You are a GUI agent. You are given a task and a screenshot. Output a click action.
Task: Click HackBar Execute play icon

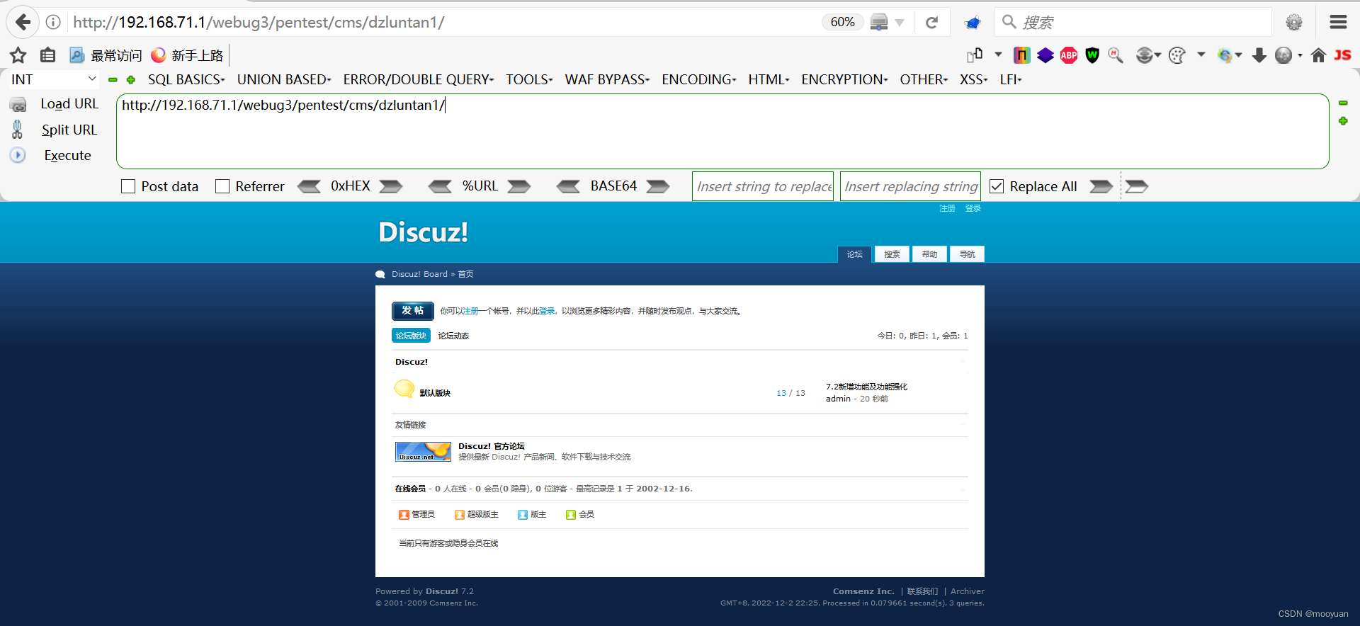click(x=18, y=155)
